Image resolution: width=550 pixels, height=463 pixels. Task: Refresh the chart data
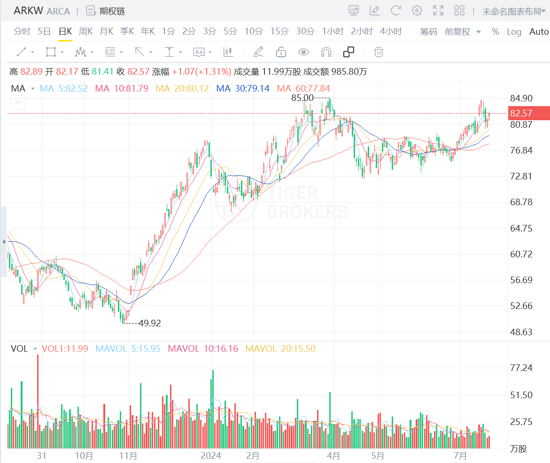[x=395, y=10]
